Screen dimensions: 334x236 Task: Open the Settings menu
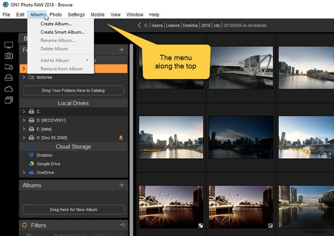[x=76, y=15]
